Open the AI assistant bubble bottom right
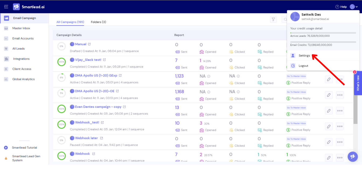This screenshot has width=362, height=171. [353, 157]
